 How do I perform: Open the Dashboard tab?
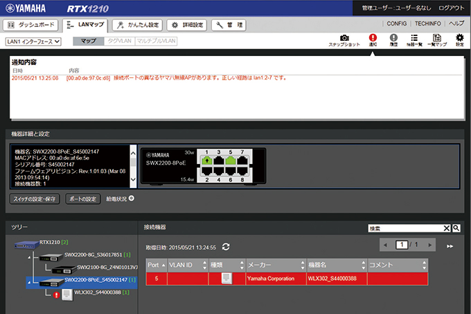[x=30, y=25]
